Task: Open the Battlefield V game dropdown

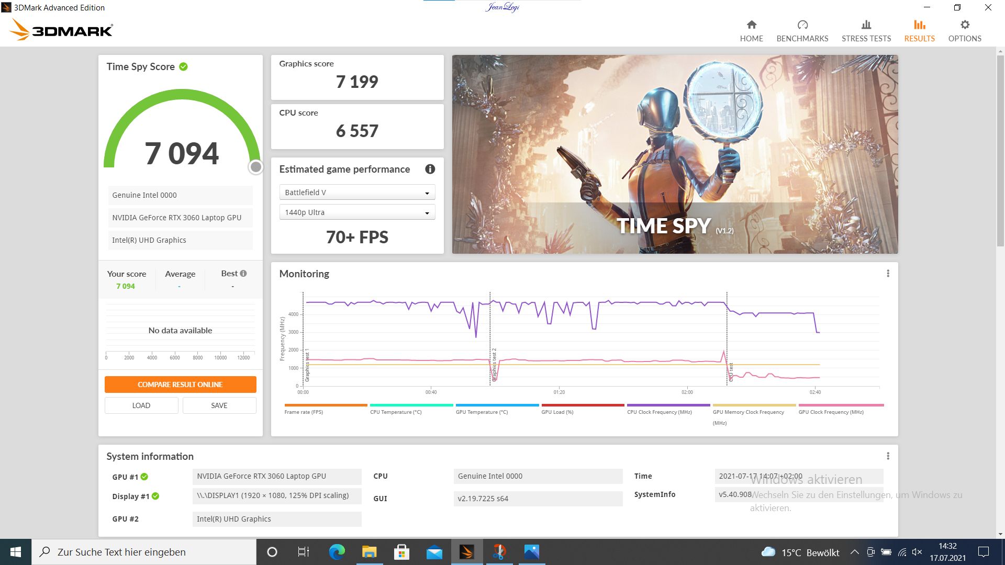Action: coord(357,192)
